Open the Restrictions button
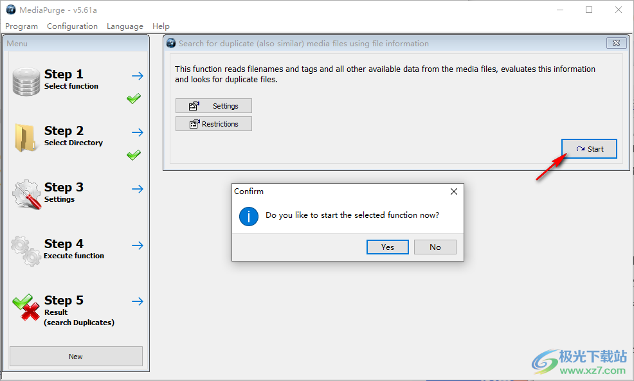The image size is (634, 381). (x=213, y=124)
